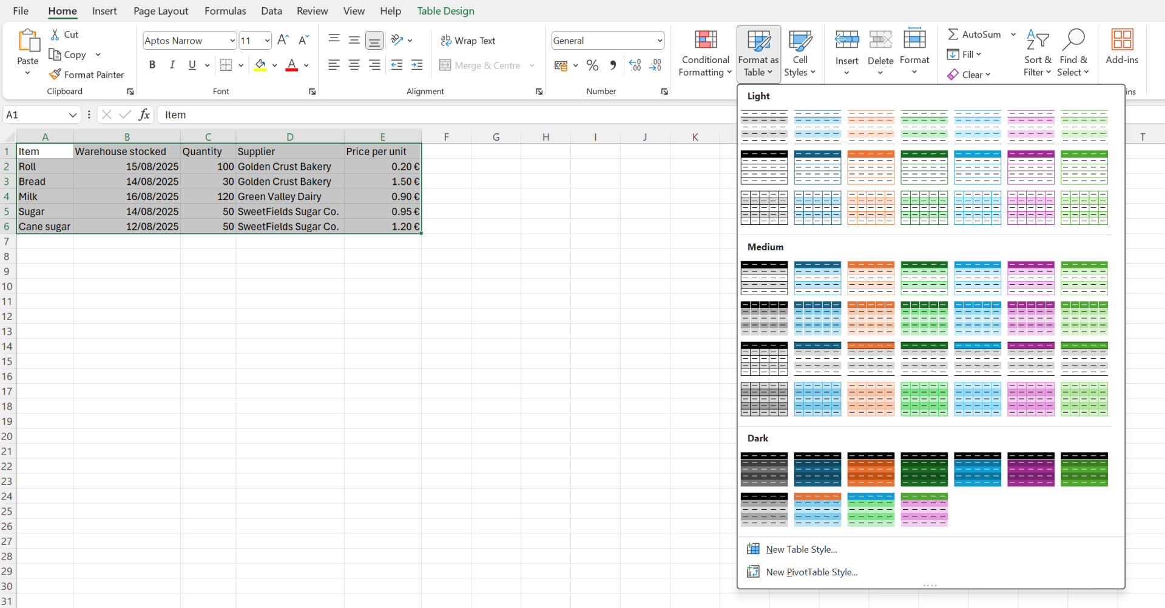This screenshot has height=608, width=1165.
Task: Open Cell Styles gallery
Action: 800,53
